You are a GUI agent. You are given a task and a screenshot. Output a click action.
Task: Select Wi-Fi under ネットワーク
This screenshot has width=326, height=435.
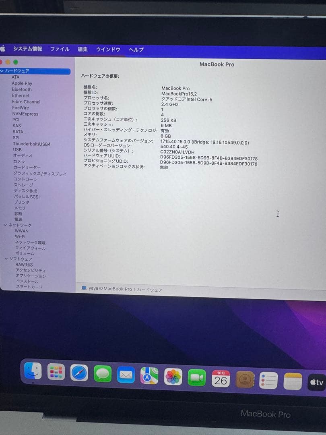point(20,236)
